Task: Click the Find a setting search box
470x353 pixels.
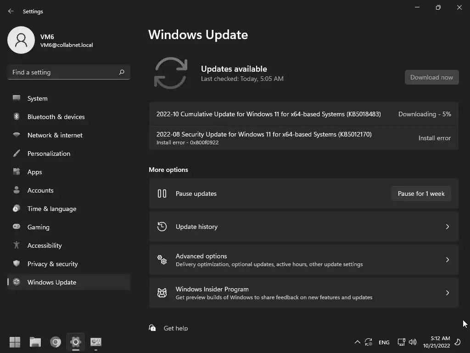Action: click(69, 72)
